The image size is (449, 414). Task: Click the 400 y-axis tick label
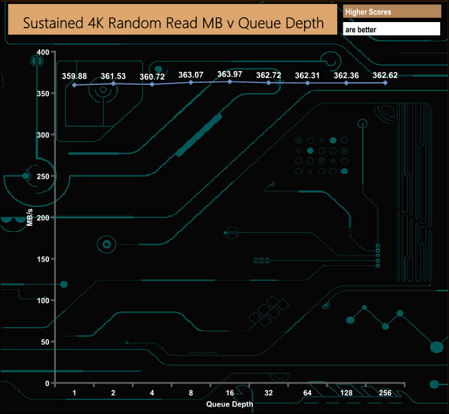pyautogui.click(x=44, y=52)
